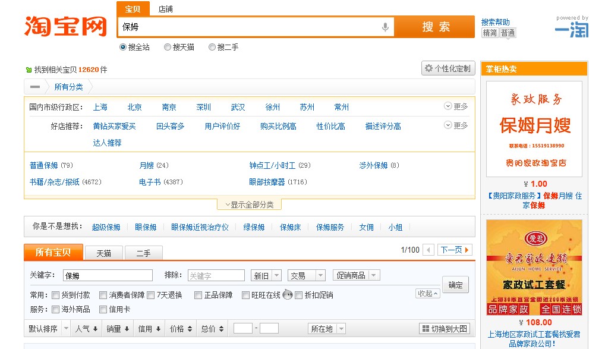Image resolution: width=605 pixels, height=349 pixels.
Task: Switch to the 天猫 results tab
Action: click(103, 253)
